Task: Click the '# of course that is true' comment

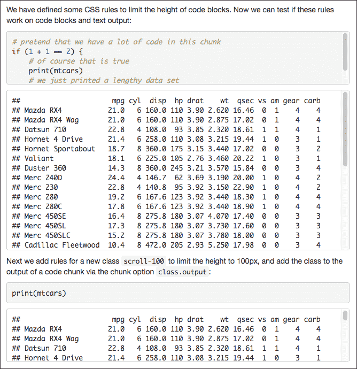Action: 79,61
